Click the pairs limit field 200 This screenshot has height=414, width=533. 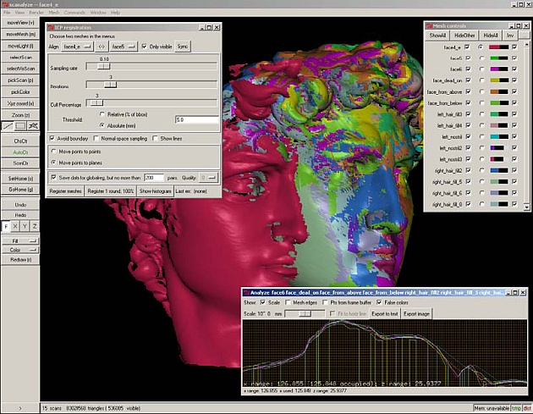point(154,178)
